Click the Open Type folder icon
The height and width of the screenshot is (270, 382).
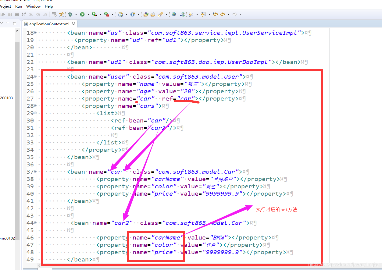click(146, 14)
